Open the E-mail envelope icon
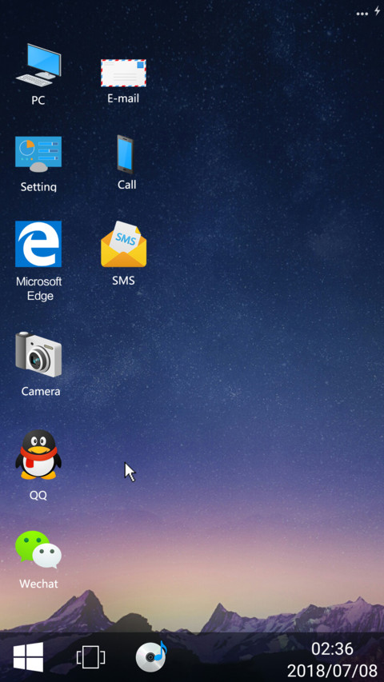 [124, 73]
